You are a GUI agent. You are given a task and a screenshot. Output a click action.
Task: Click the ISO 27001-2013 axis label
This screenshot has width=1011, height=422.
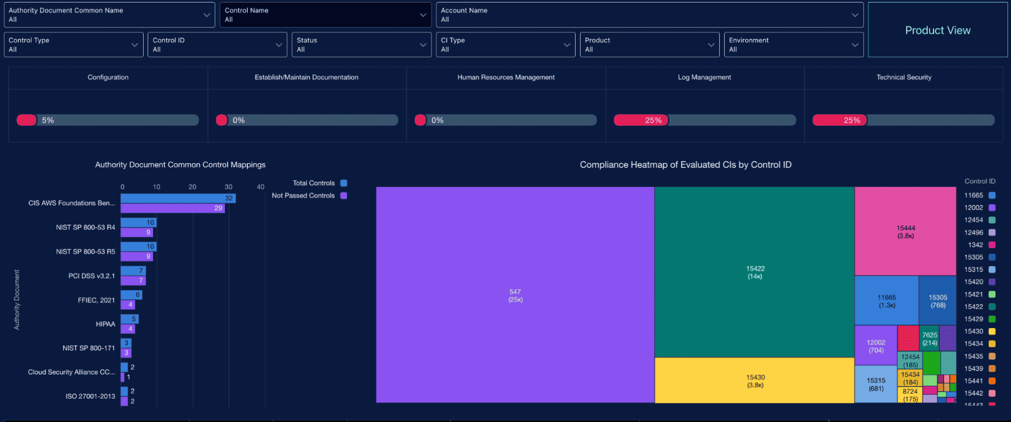pos(90,396)
